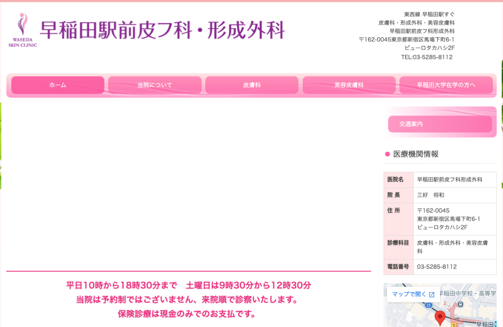This screenshot has width=503, height=327.
Task: Click 〒162-0045 in the info table
Action: (433, 211)
